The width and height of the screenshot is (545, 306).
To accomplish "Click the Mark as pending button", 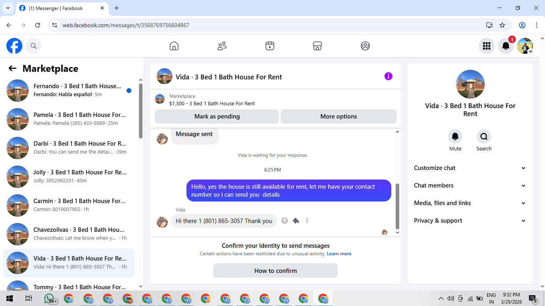I will point(217,116).
